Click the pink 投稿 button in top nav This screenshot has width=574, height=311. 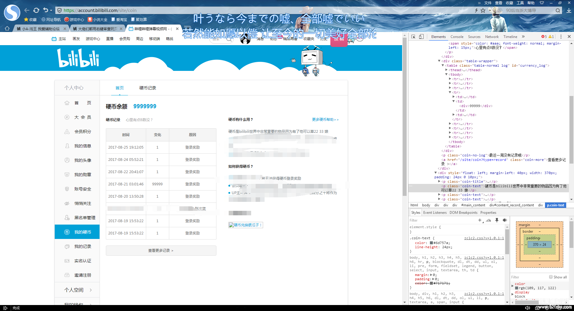[339, 39]
